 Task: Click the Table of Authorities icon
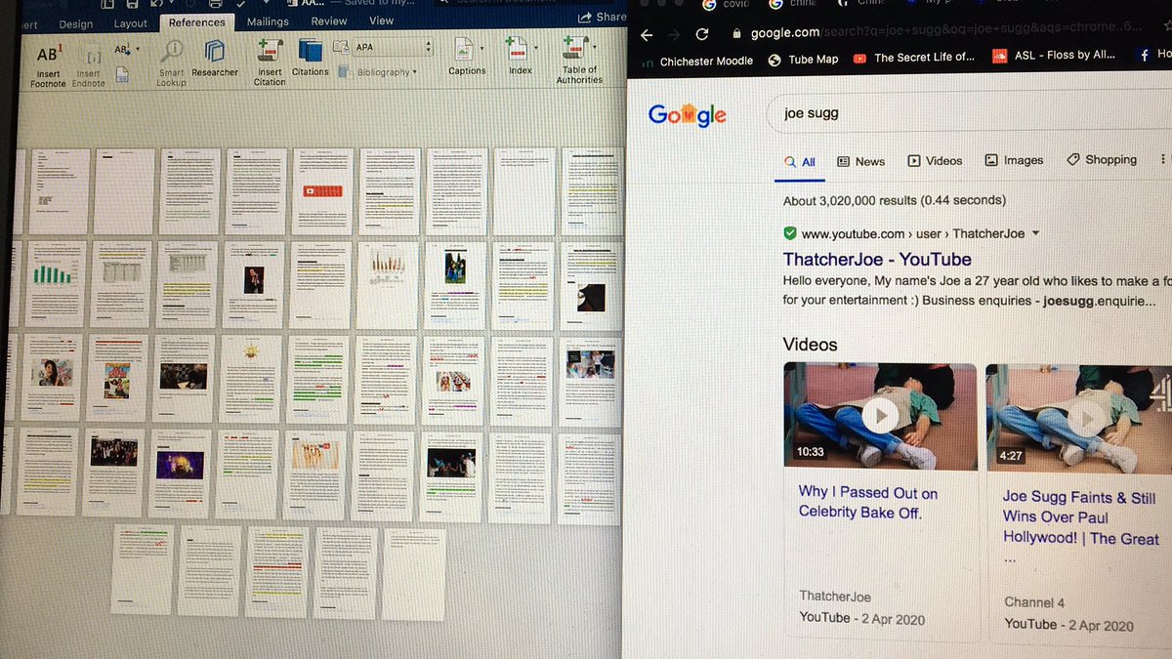tap(575, 49)
